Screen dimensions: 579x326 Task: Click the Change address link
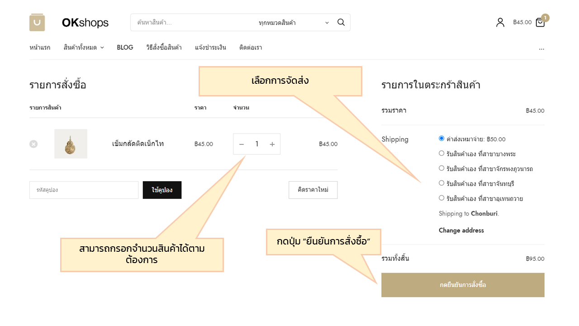pyautogui.click(x=461, y=230)
